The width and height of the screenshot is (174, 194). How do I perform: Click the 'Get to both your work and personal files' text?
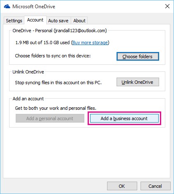(55, 108)
